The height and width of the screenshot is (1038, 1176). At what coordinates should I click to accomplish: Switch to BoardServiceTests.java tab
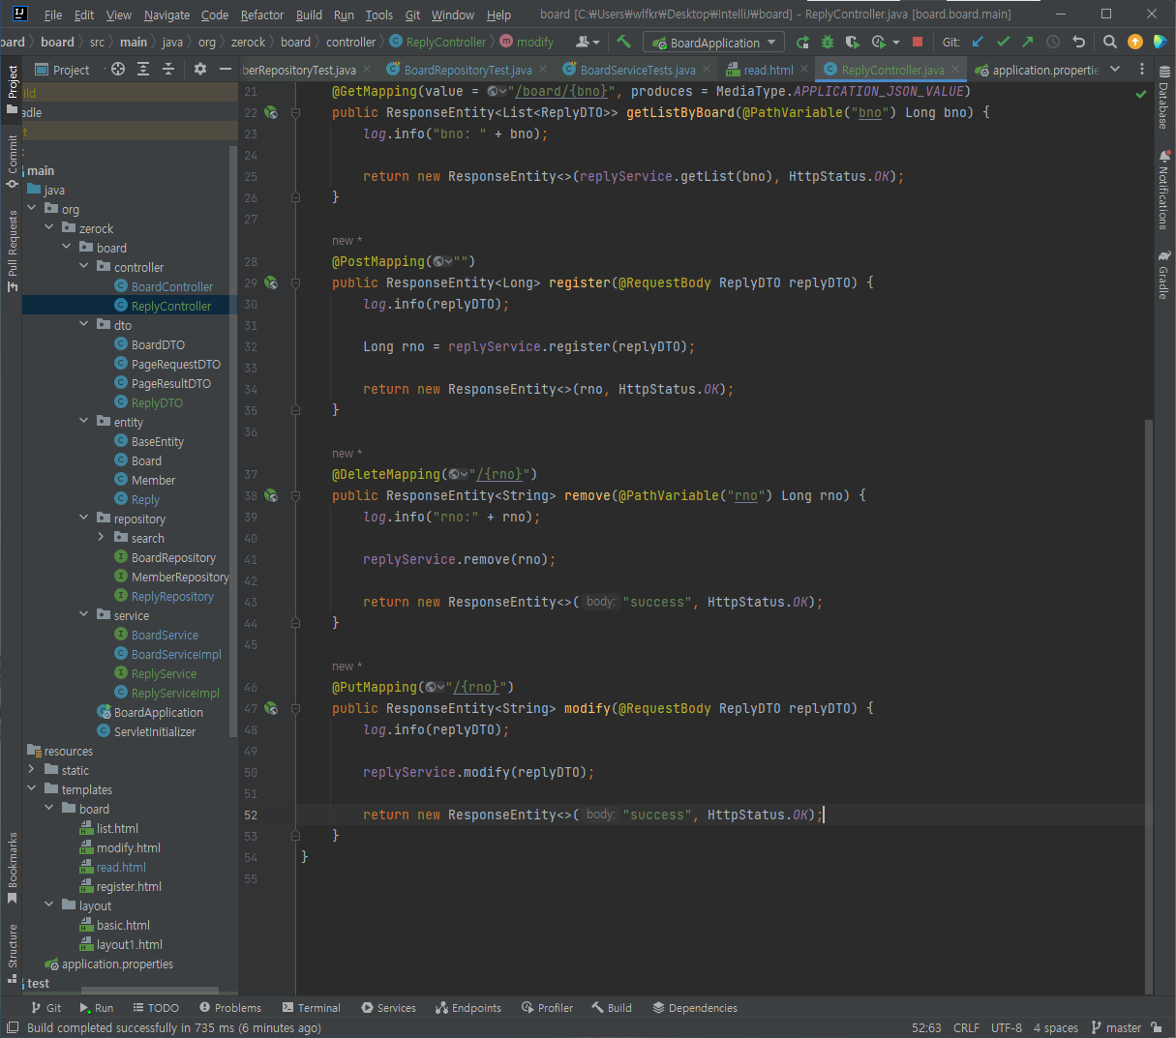(638, 70)
